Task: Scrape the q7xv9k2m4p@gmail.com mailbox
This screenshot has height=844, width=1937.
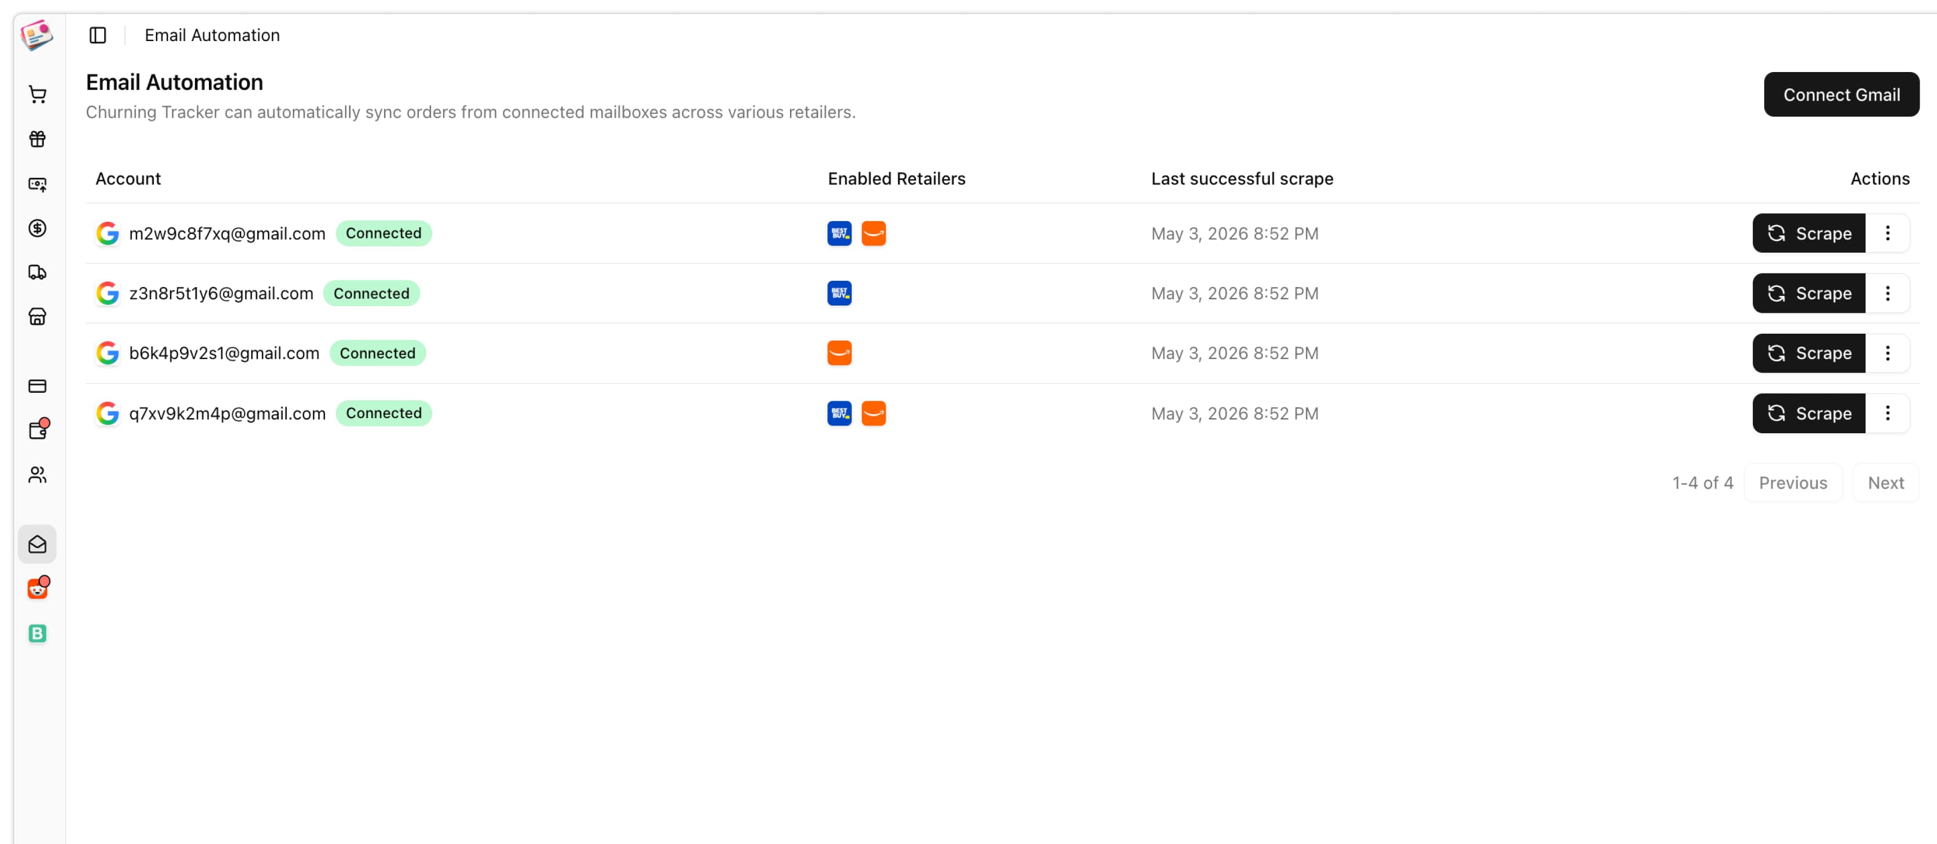Action: pos(1809,414)
